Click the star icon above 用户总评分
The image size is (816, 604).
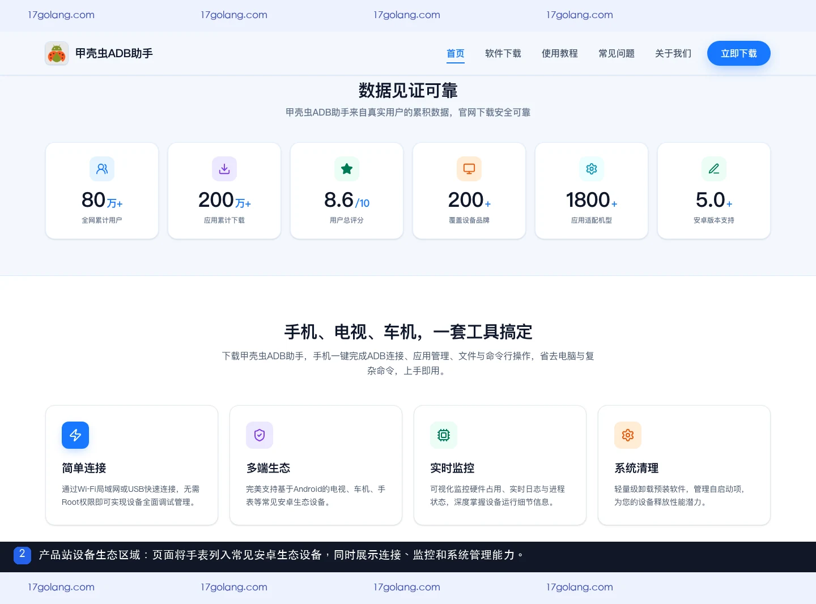(x=347, y=169)
